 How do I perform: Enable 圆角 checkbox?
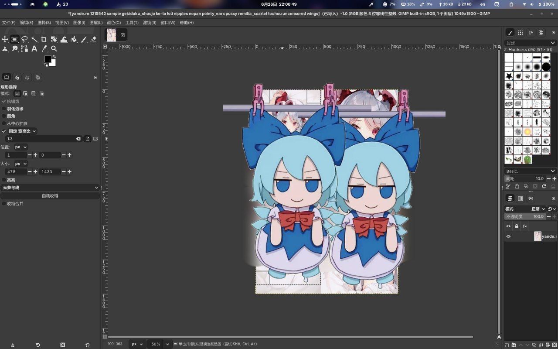click(4, 116)
